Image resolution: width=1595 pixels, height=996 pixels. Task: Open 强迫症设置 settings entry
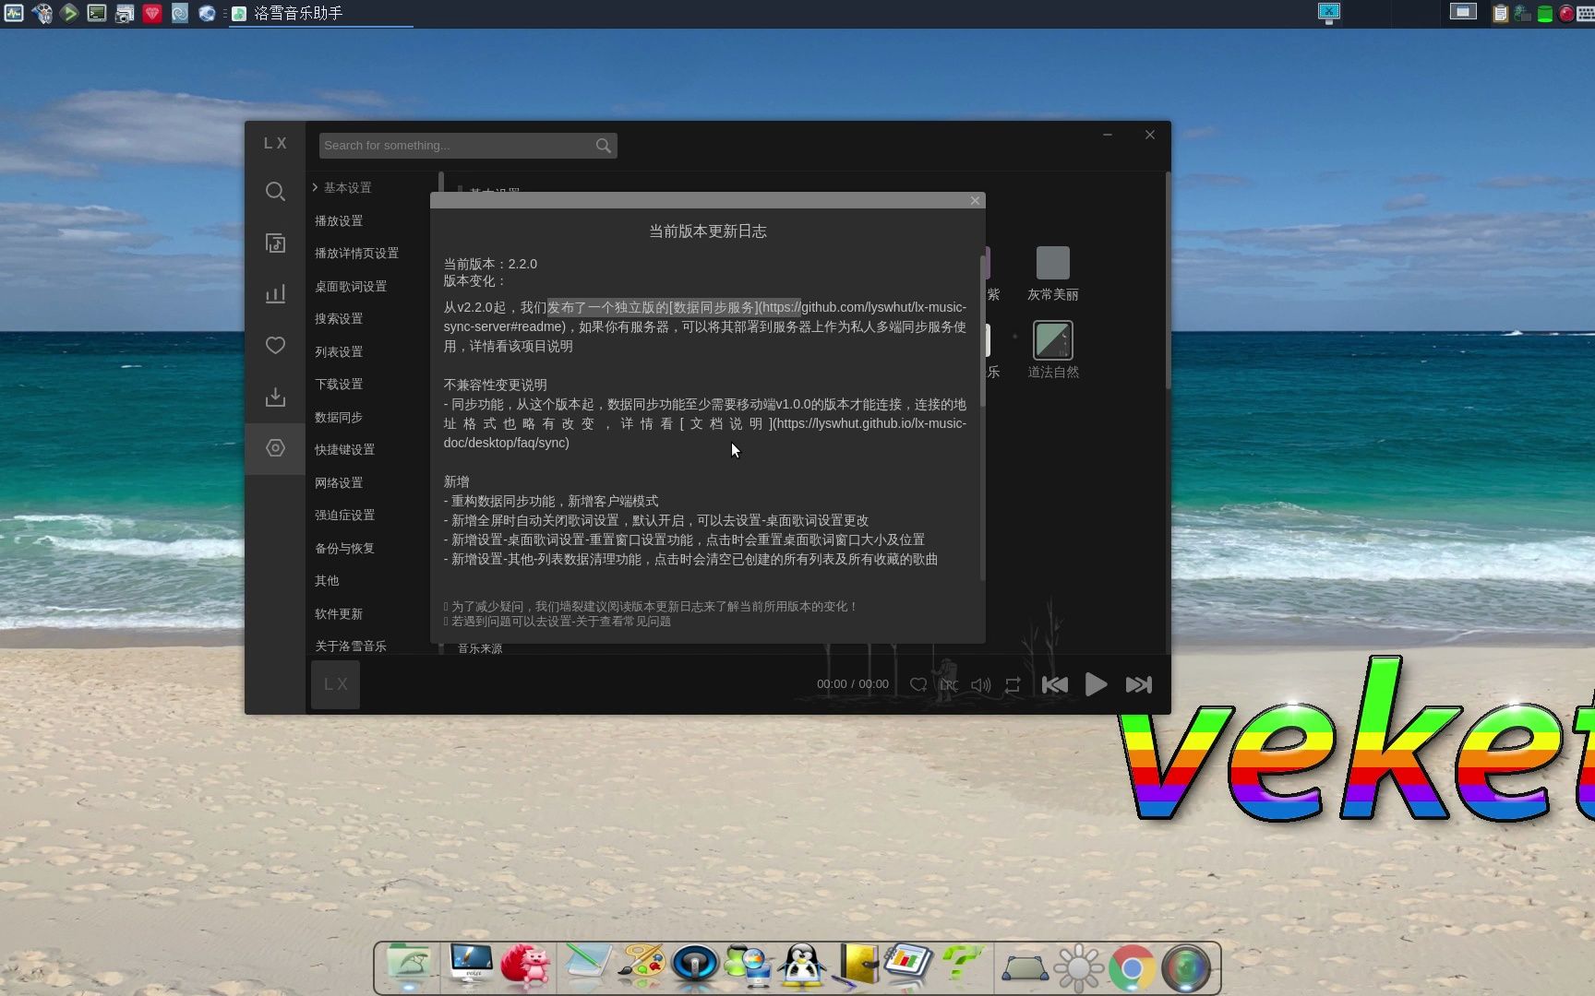(x=344, y=515)
